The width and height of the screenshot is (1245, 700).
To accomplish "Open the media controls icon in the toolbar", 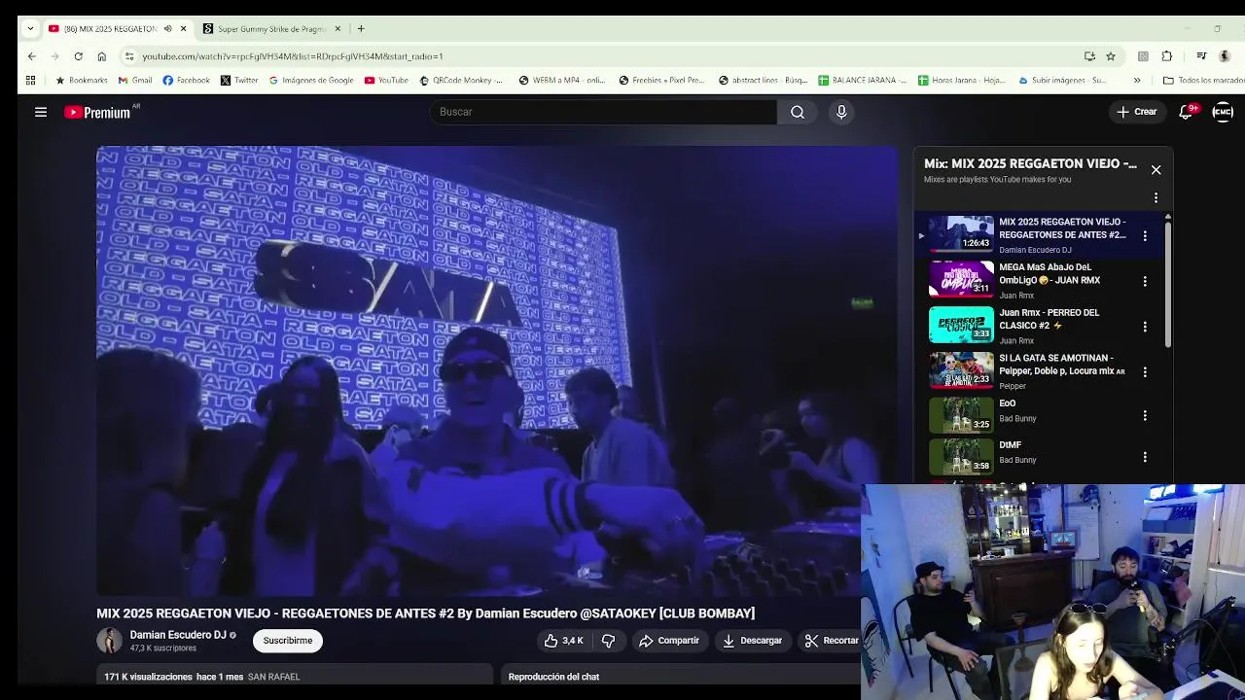I will coord(1201,56).
